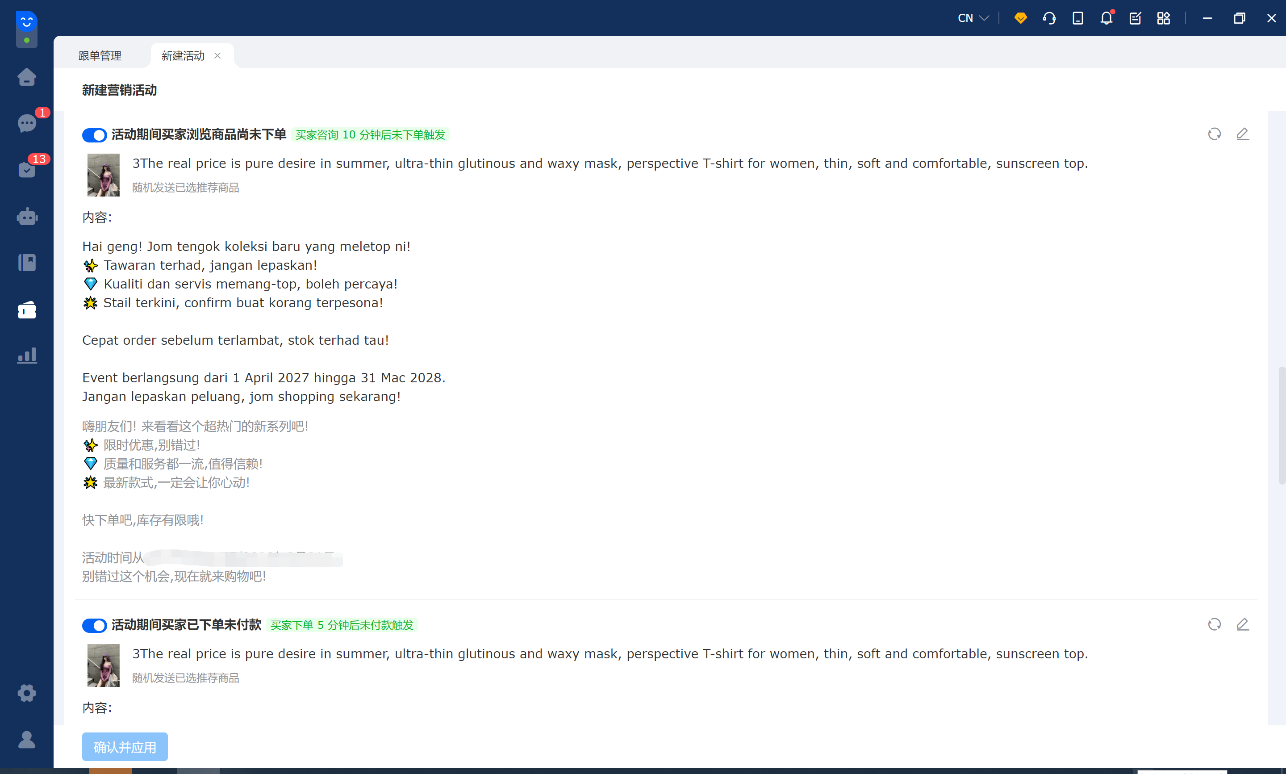This screenshot has height=774, width=1286.
Task: Click line 'Hai geng! Jom tengok koleksi'
Action: pyautogui.click(x=246, y=246)
